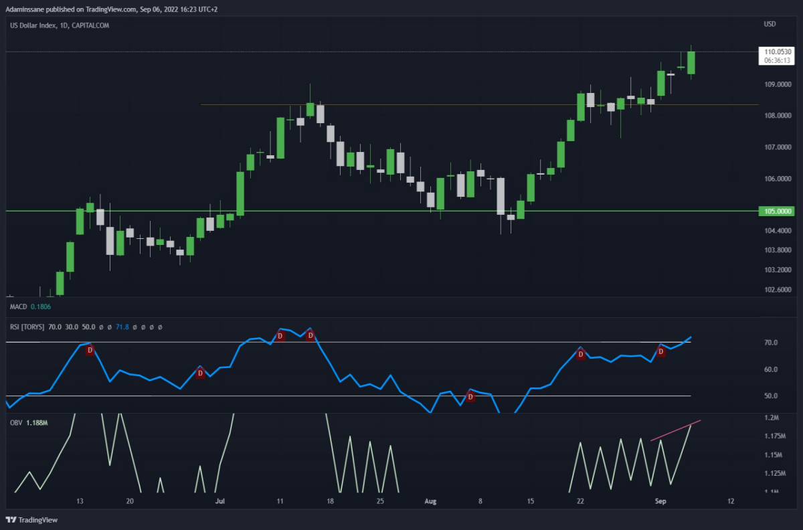Click the current price label 110.0530
The image size is (803, 530).
point(777,52)
